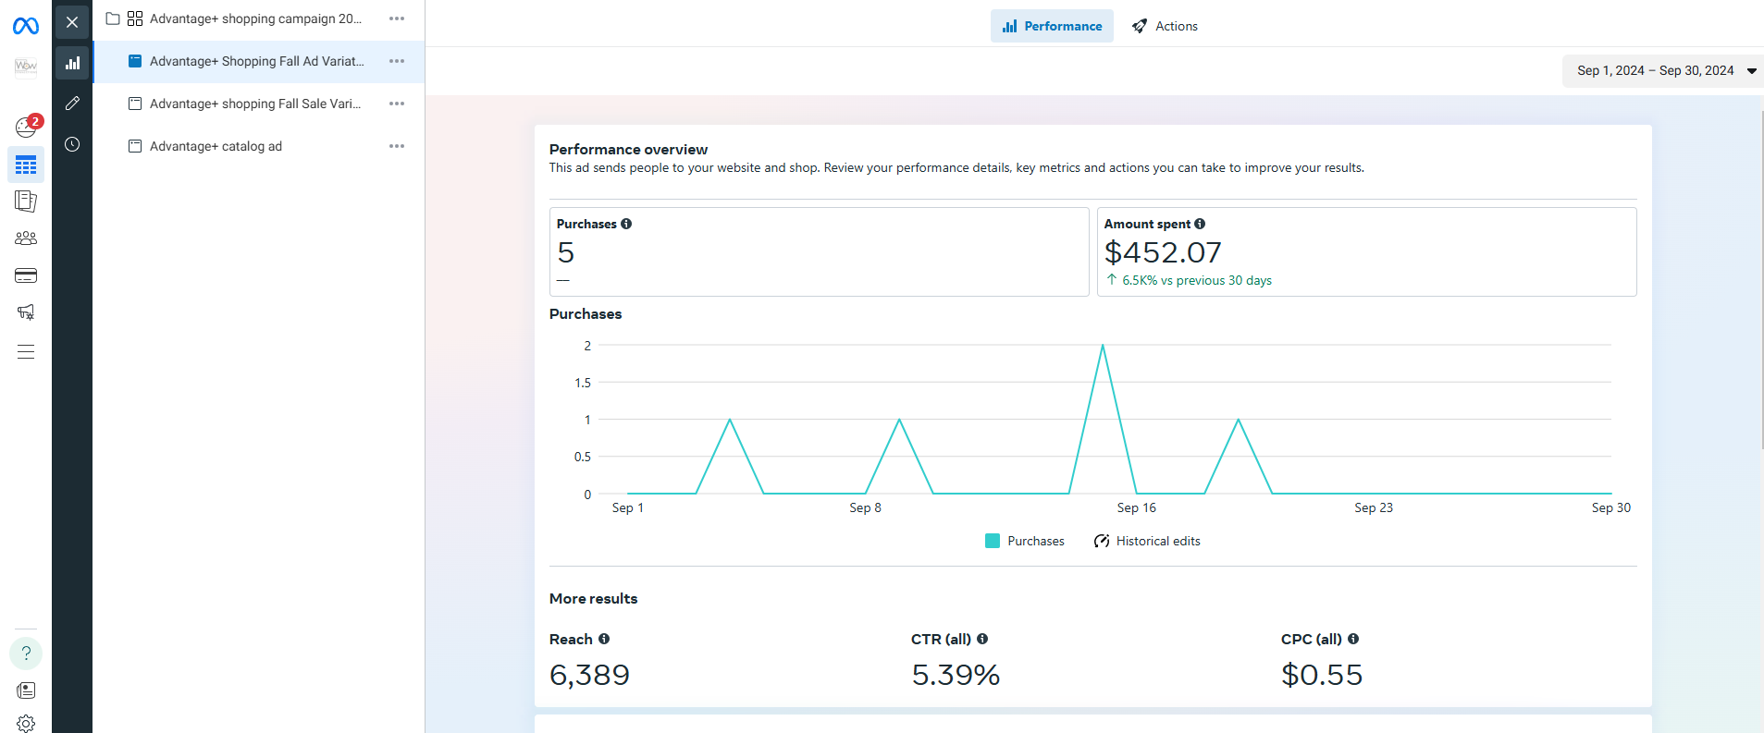Toggle the Purchases legend color swatch

coord(993,541)
